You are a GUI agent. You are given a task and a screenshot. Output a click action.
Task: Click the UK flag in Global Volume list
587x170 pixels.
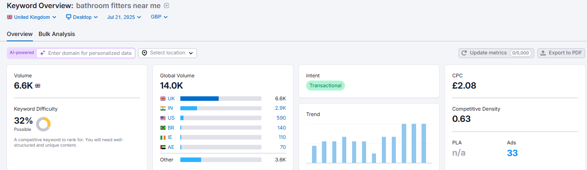[163, 98]
